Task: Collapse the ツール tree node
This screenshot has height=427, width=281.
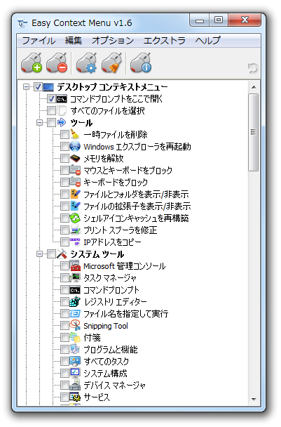Action: [x=39, y=123]
